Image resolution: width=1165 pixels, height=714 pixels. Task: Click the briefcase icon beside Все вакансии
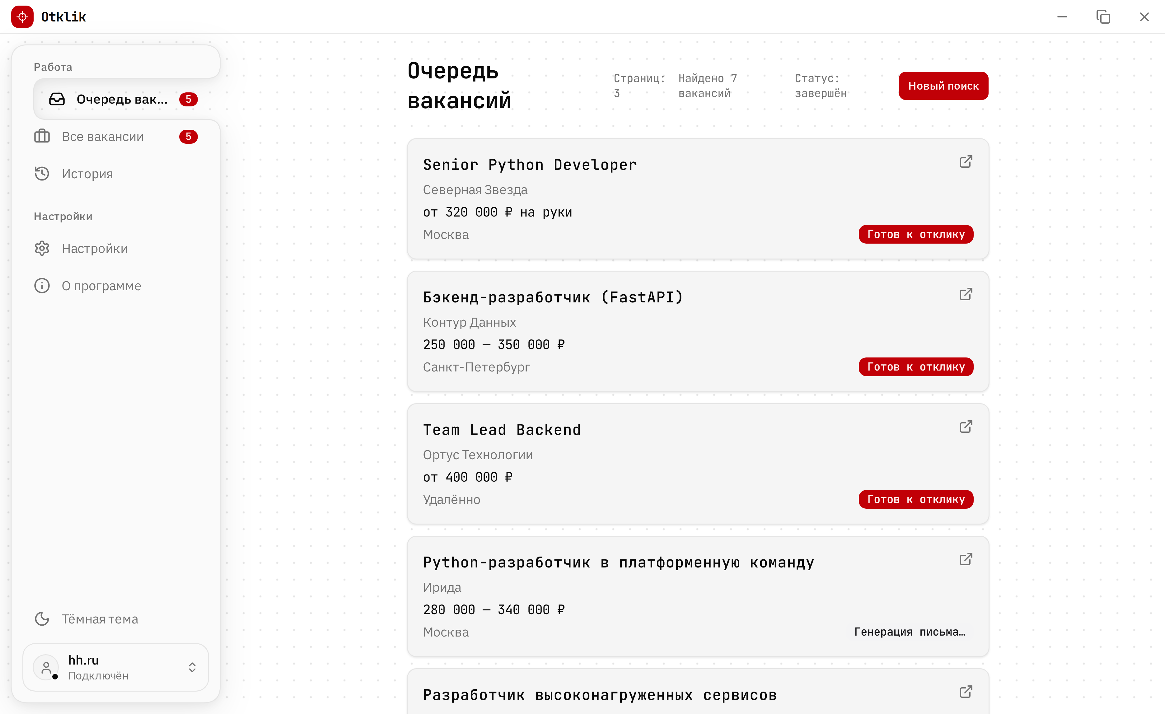pos(42,136)
